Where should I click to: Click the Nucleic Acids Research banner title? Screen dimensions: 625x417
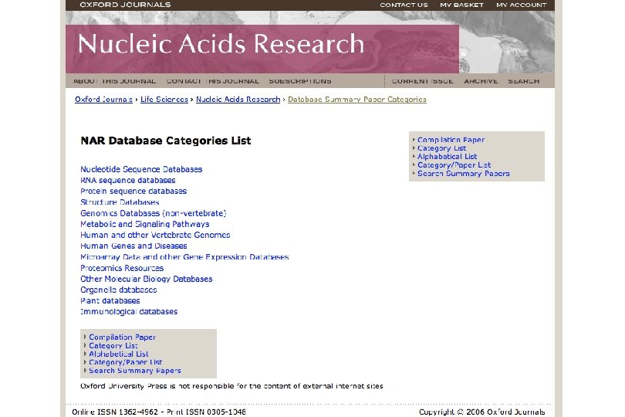tap(221, 43)
